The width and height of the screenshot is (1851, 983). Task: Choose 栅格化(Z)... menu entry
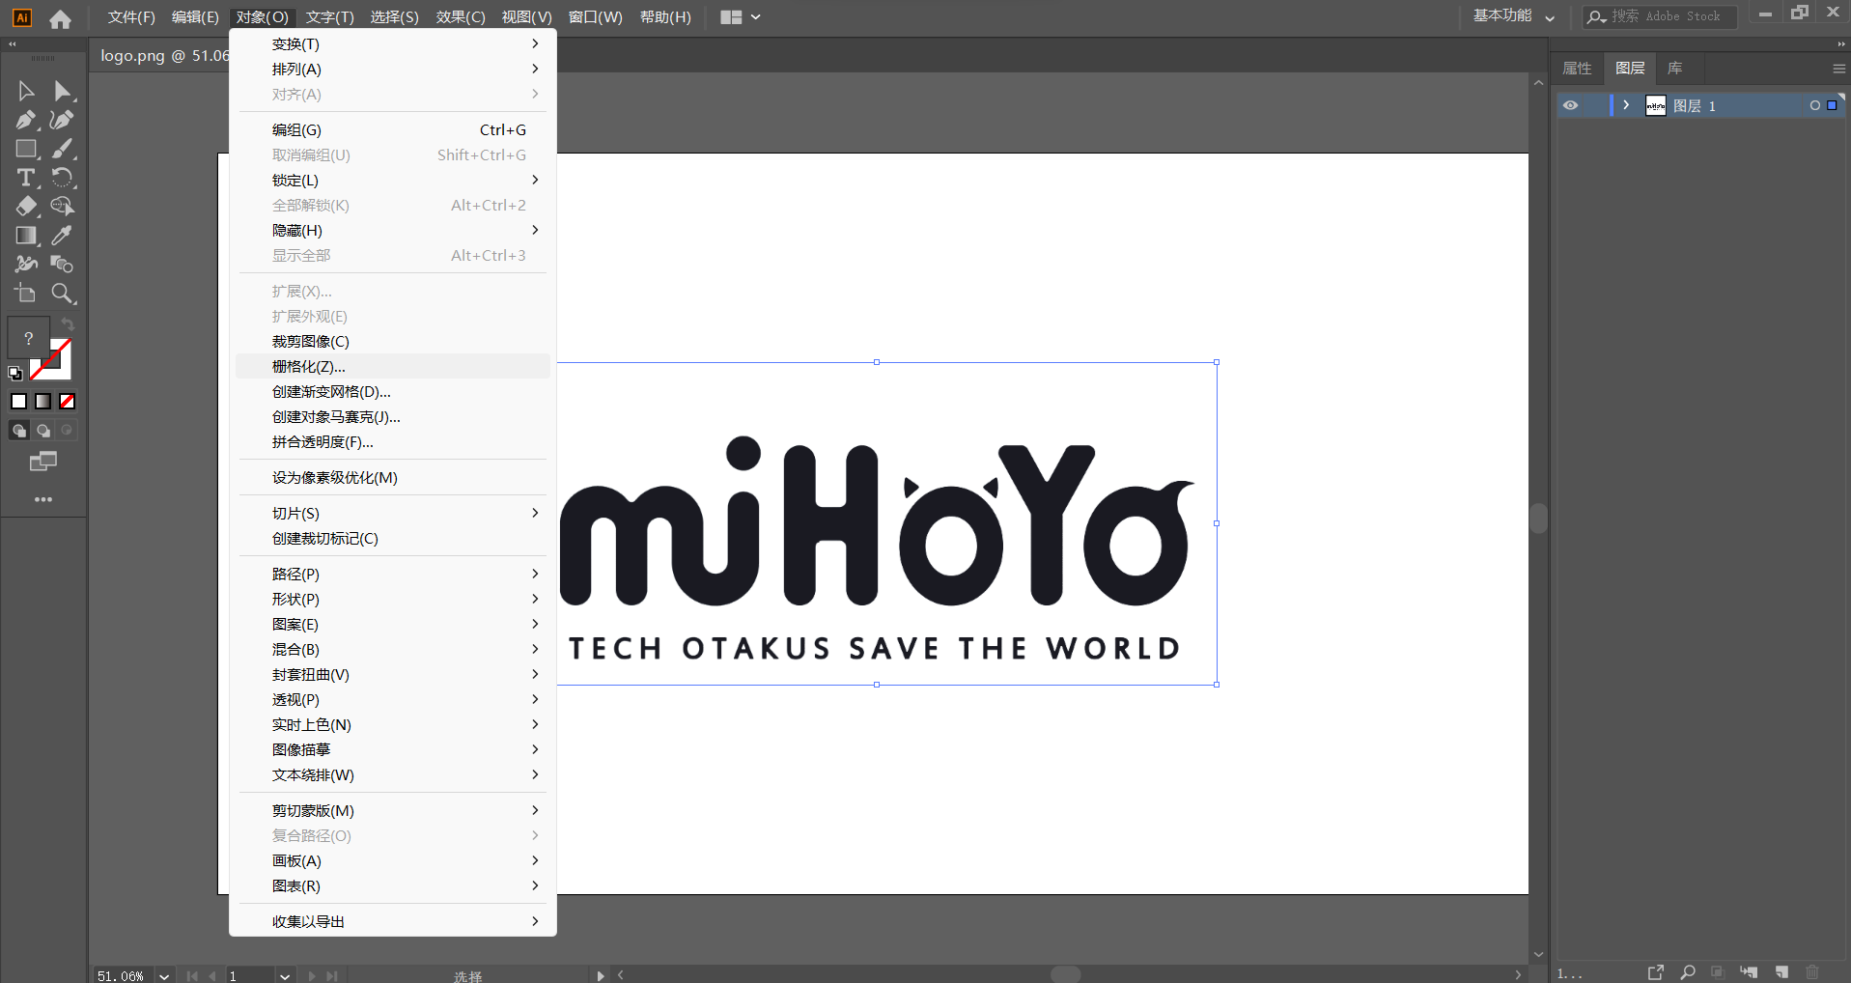point(393,367)
